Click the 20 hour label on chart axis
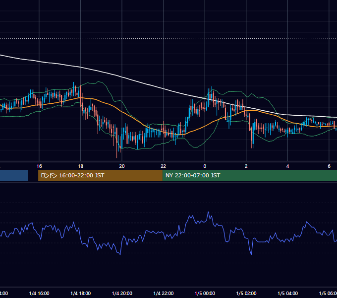The height and width of the screenshot is (298, 337). 122,166
